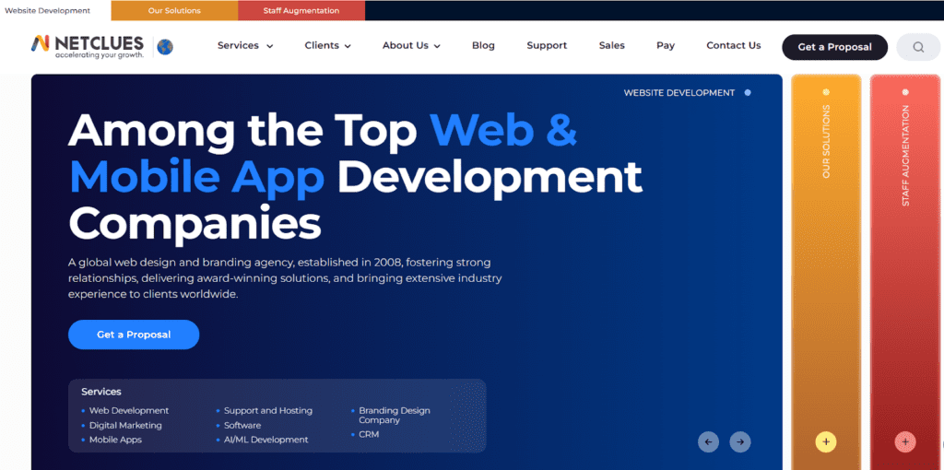Select the Website Development slide dot indicator
Screen dimensions: 944x470
click(748, 93)
